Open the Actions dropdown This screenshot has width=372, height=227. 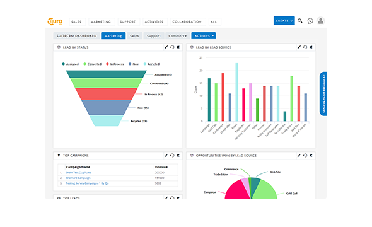tap(203, 35)
